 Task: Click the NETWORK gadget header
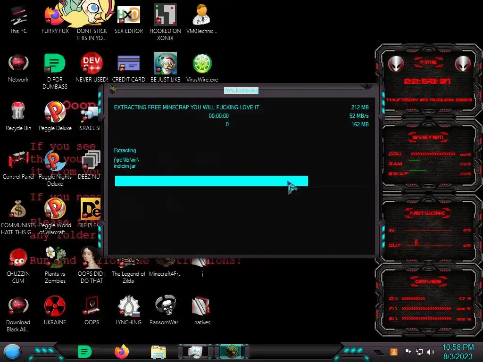click(428, 213)
